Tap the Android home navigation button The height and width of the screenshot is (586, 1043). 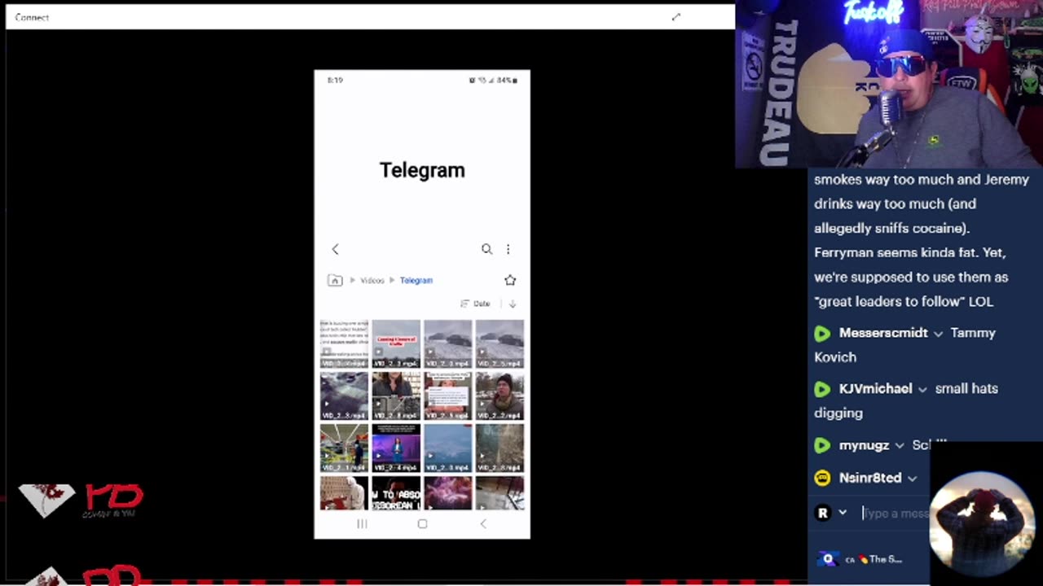[x=422, y=523]
